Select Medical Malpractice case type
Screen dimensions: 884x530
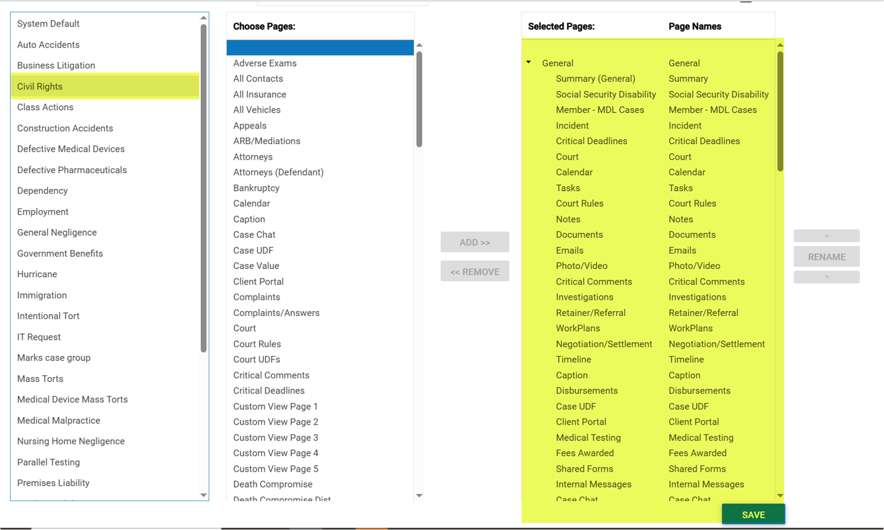(58, 421)
